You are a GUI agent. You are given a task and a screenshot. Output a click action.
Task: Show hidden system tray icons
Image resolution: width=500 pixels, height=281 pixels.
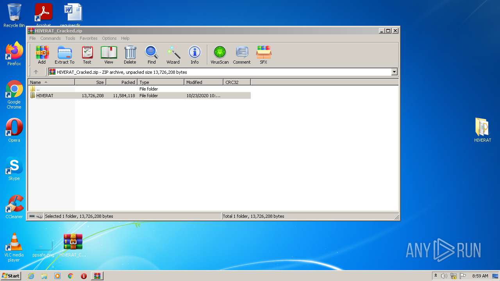436,276
